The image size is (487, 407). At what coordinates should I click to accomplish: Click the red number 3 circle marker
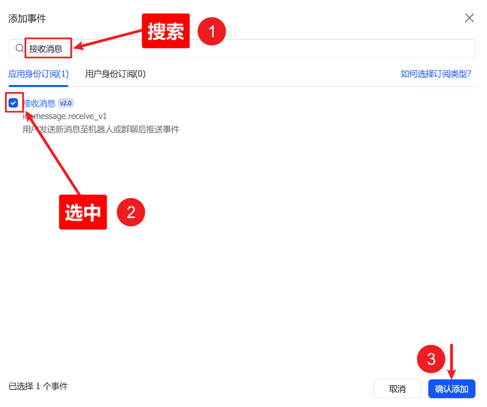click(431, 359)
